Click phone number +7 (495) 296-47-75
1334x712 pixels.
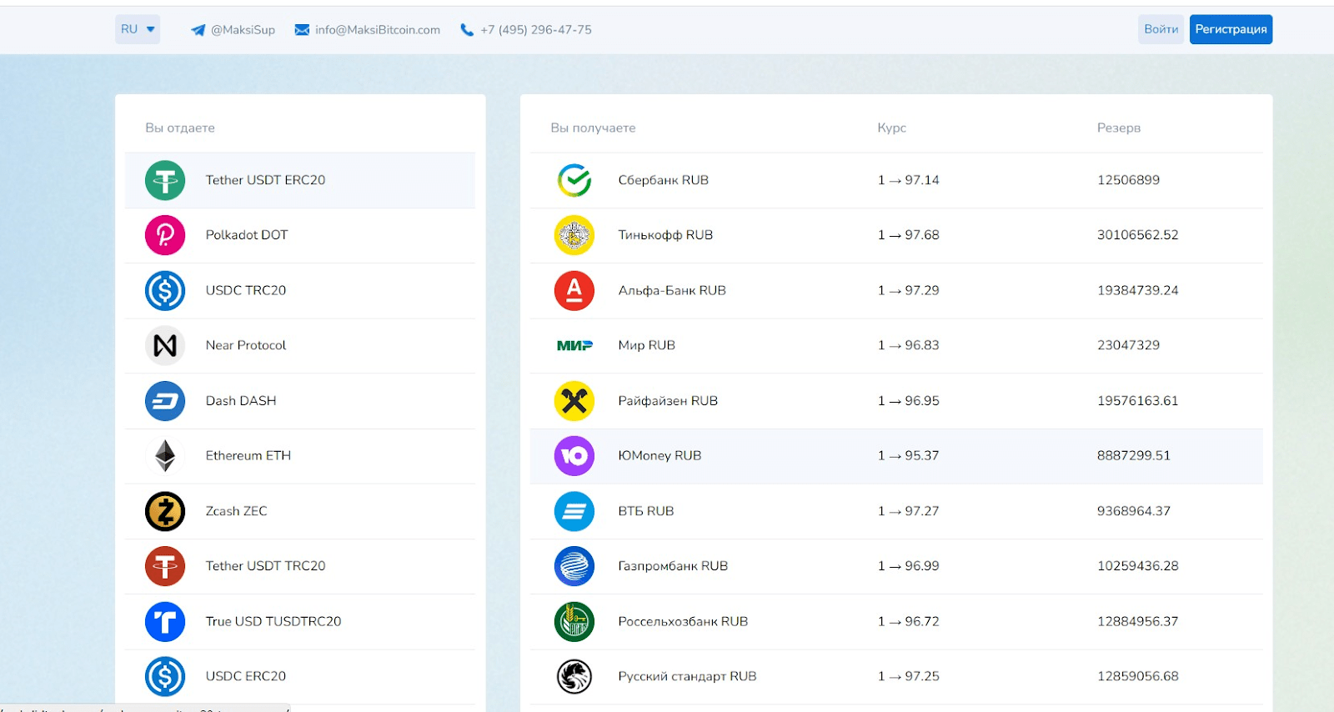(x=536, y=30)
